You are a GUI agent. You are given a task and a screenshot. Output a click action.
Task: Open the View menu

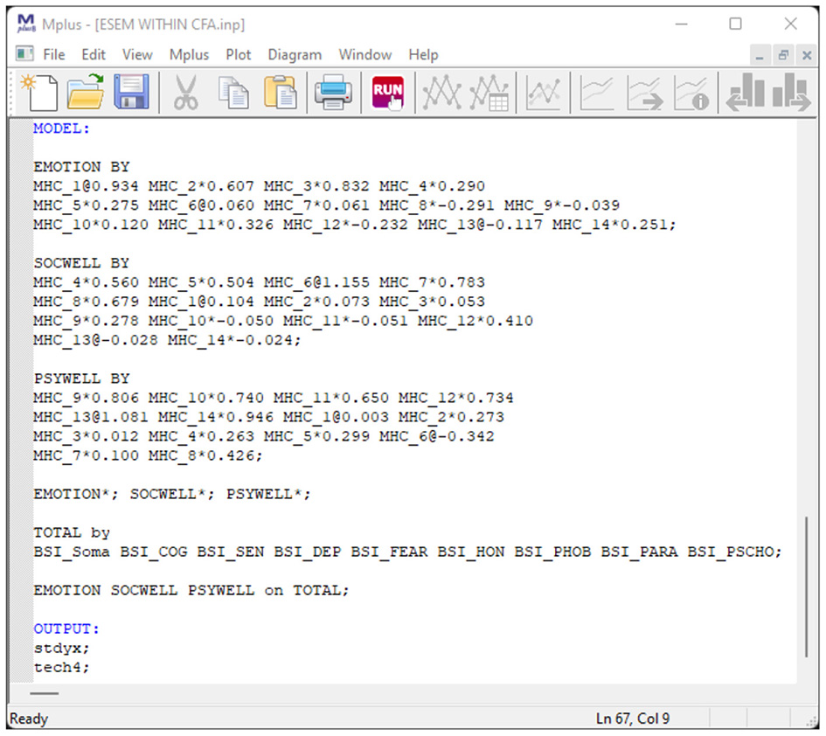tap(137, 54)
